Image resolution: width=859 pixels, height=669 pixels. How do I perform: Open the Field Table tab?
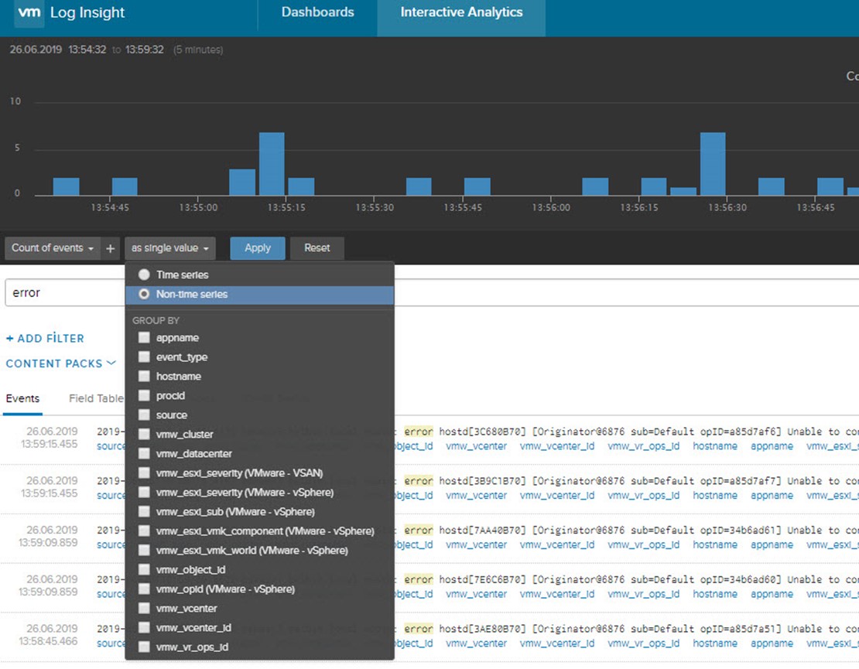[96, 398]
